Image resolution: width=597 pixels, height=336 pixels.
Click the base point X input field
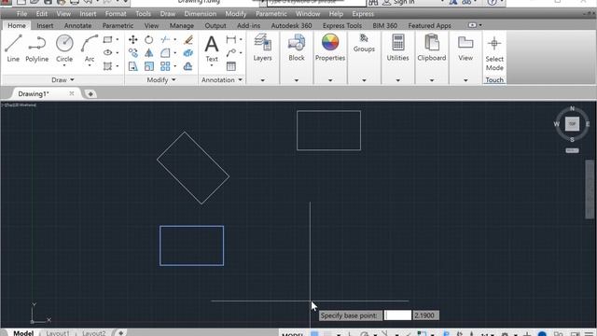click(x=397, y=315)
